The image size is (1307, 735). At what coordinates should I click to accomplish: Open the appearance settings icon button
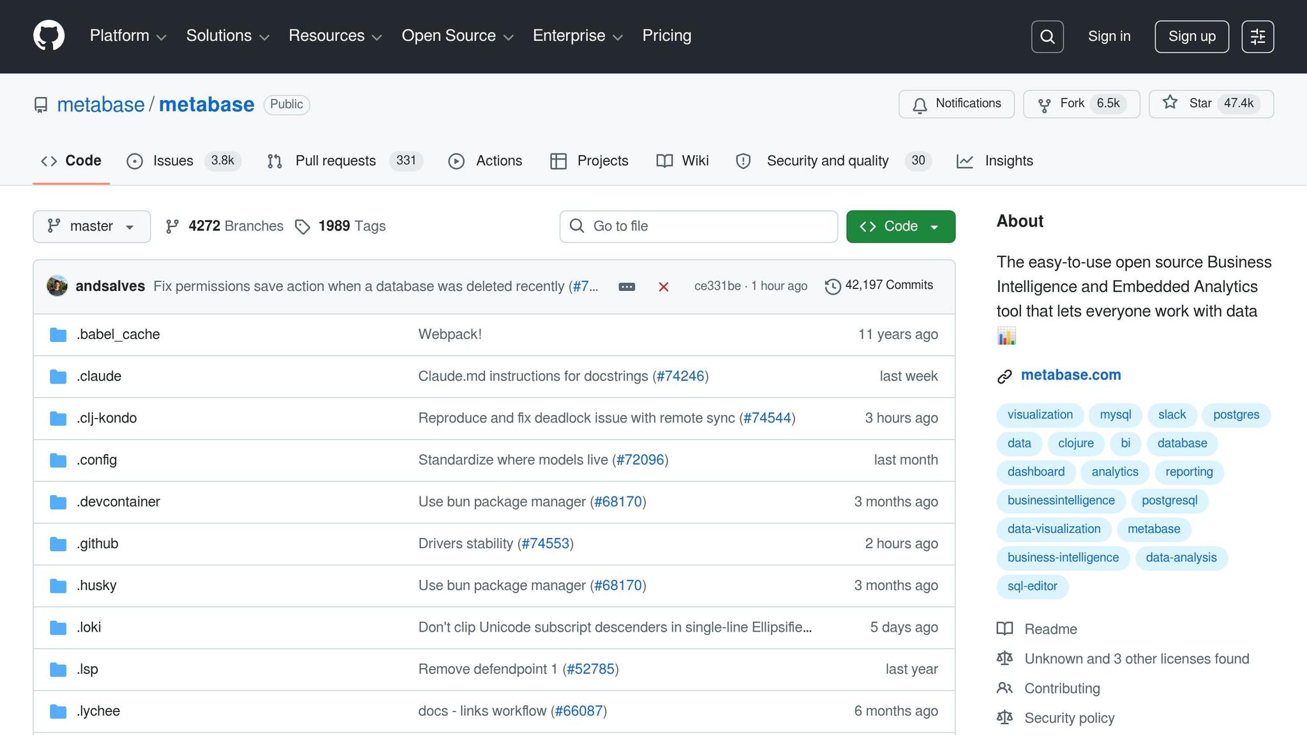click(x=1258, y=36)
